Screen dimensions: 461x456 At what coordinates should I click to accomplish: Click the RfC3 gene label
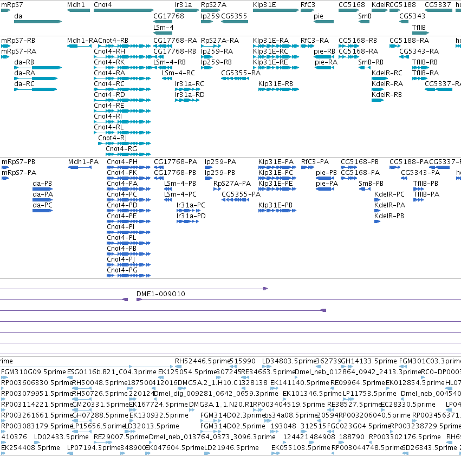tap(308, 5)
